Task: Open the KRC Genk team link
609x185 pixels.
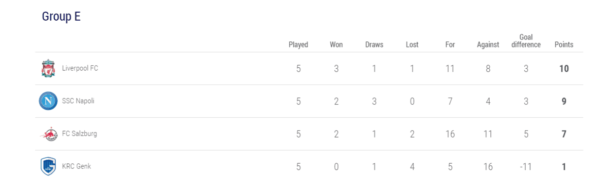Action: pyautogui.click(x=77, y=166)
